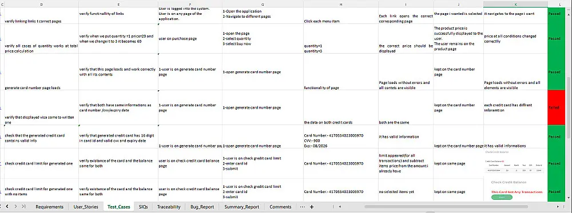Select the 'quantity=1 quantity=3' test data cell
This screenshot has height=213, width=572.
tap(341, 39)
